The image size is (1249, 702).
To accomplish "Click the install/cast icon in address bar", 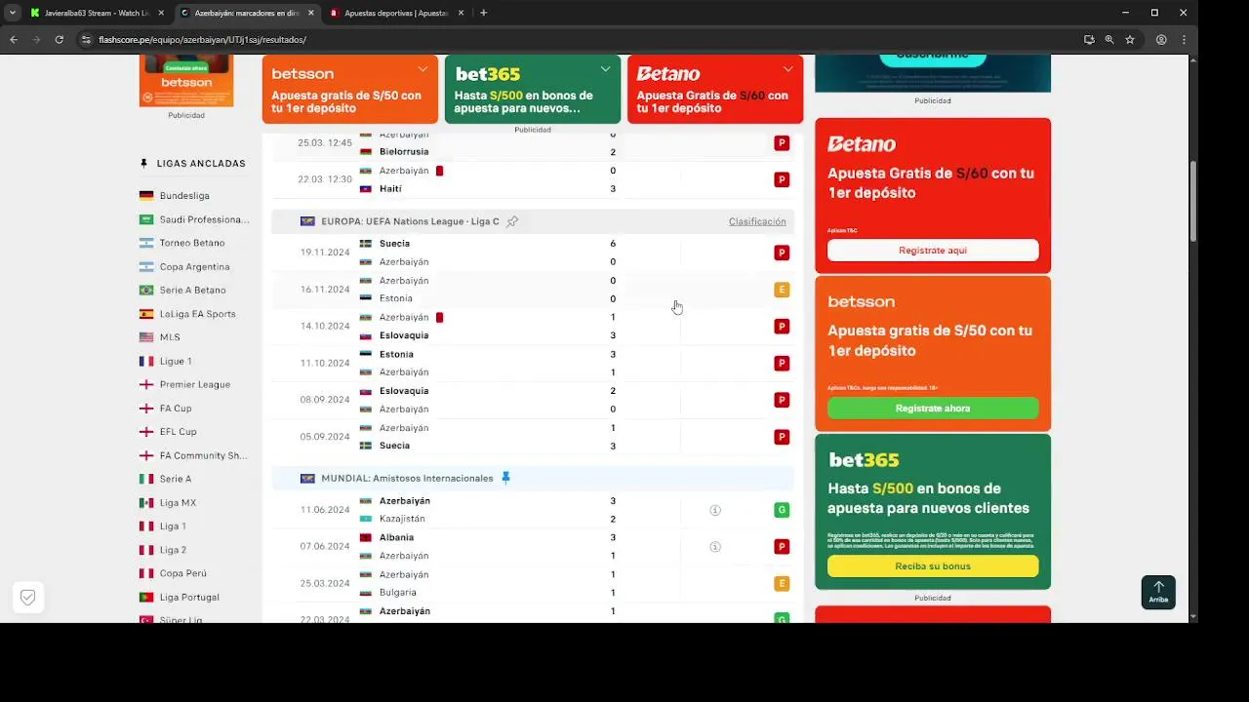I will click(x=1089, y=40).
